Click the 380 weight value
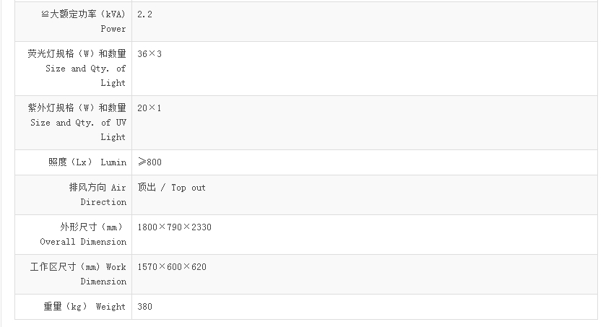 click(x=144, y=307)
